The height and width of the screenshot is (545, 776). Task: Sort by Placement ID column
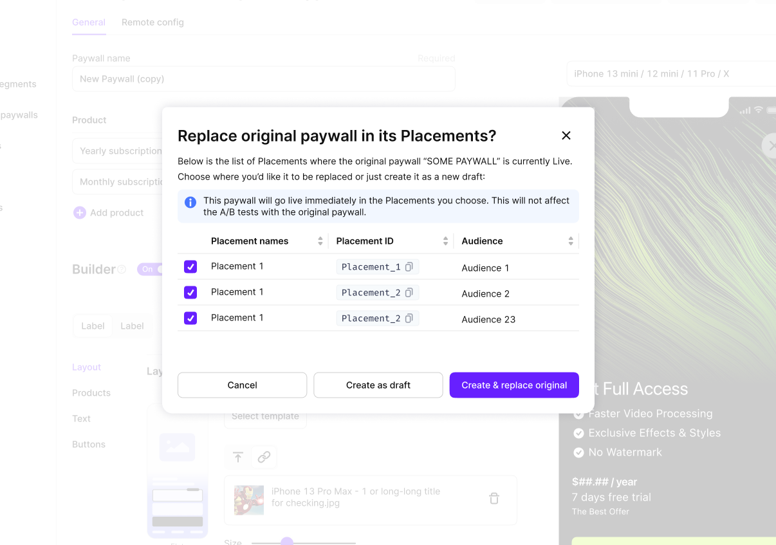445,241
